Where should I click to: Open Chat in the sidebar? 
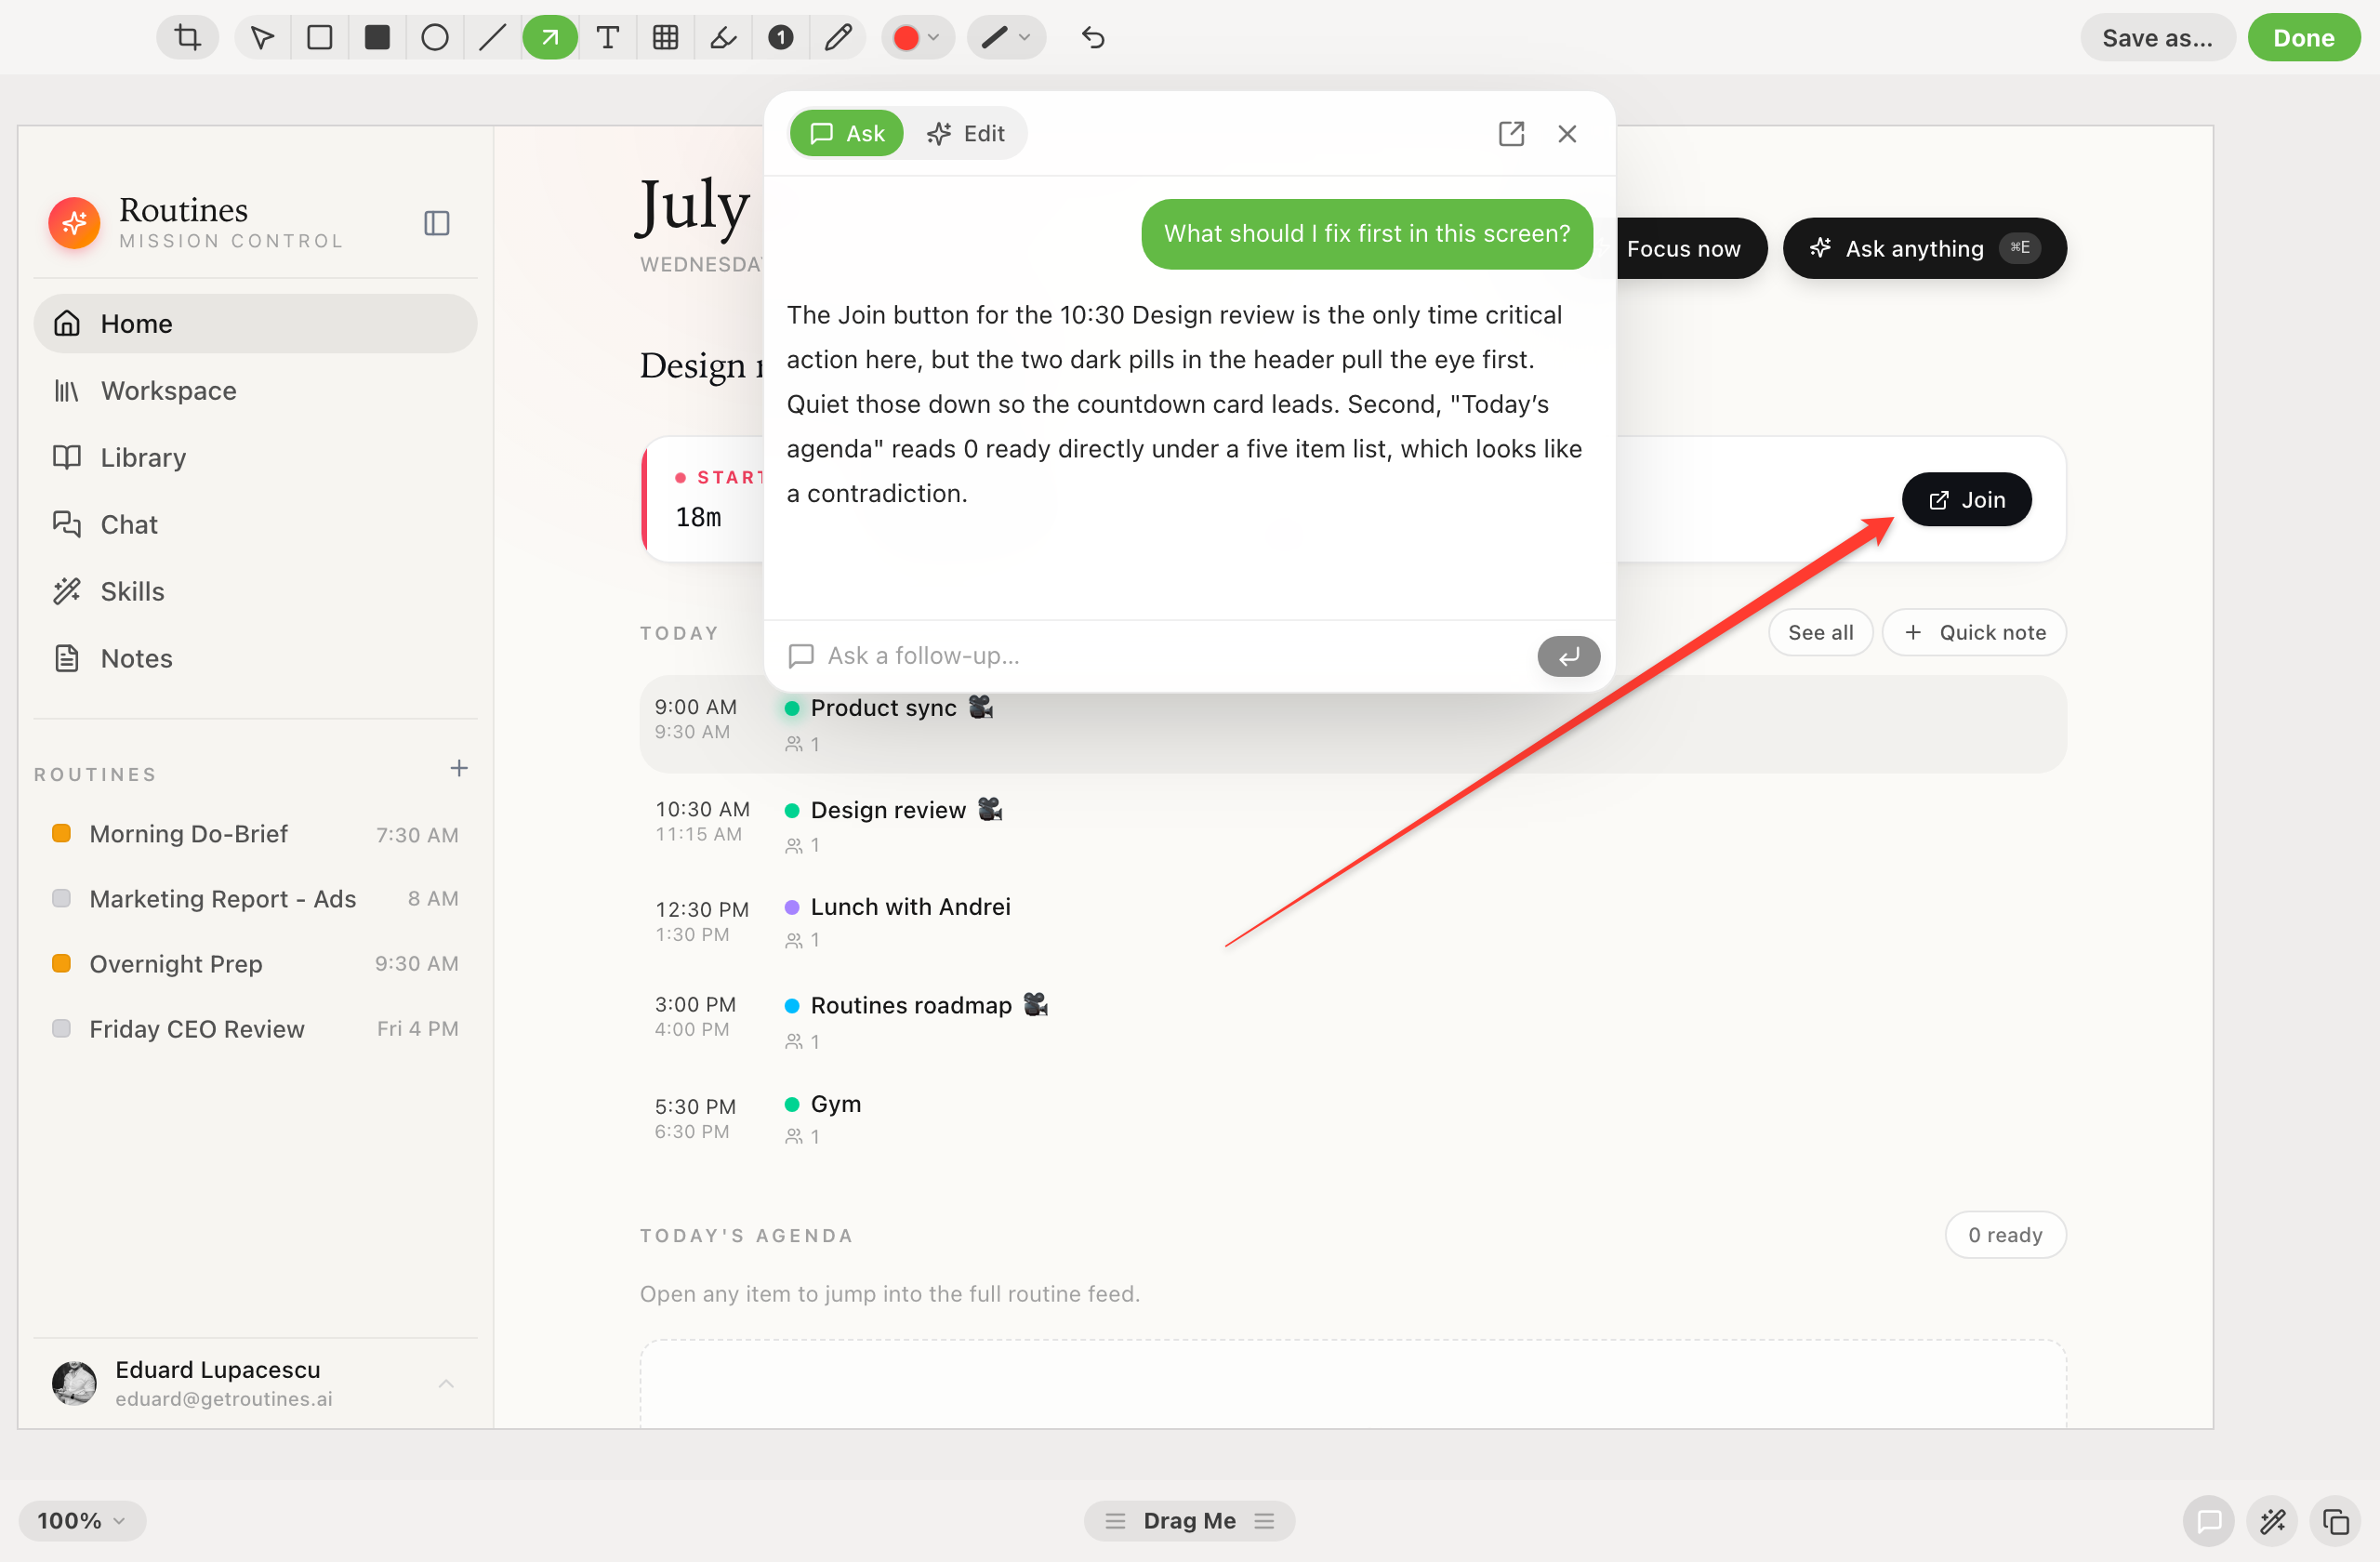(x=255, y=525)
